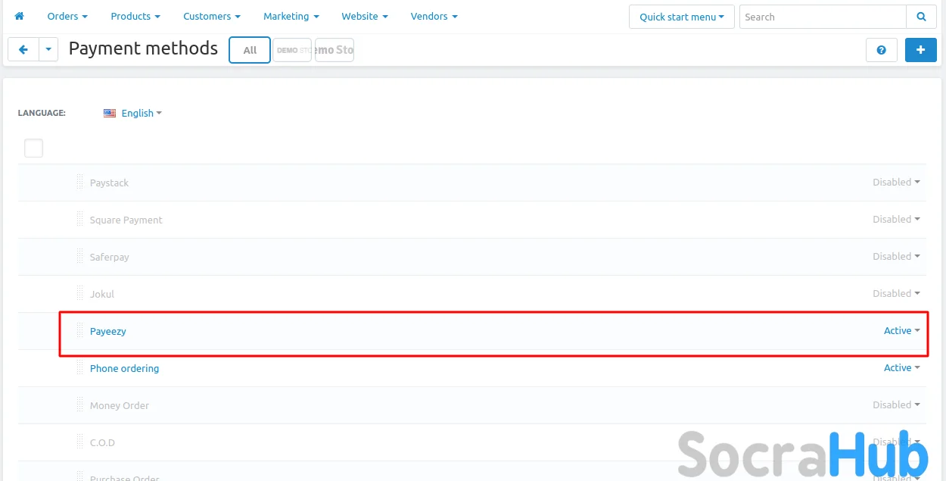Grab the Phone ordering drag handle
Image resolution: width=946 pixels, height=481 pixels.
point(79,367)
